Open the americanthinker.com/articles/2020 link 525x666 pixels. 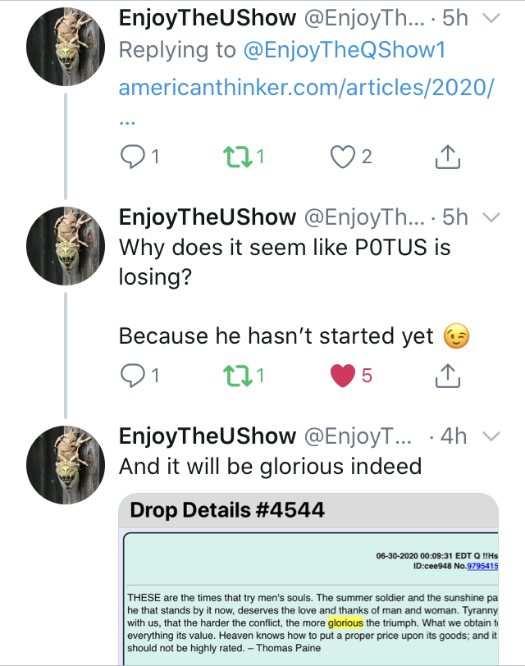[306, 88]
